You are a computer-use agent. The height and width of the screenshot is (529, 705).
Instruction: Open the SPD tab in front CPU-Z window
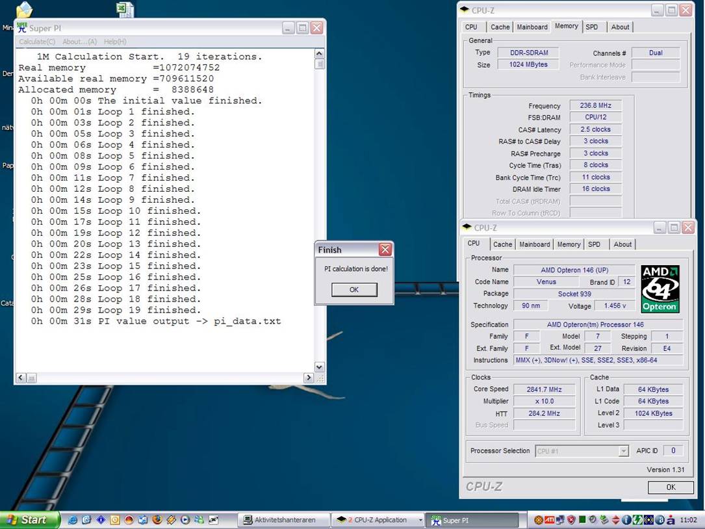pos(594,244)
